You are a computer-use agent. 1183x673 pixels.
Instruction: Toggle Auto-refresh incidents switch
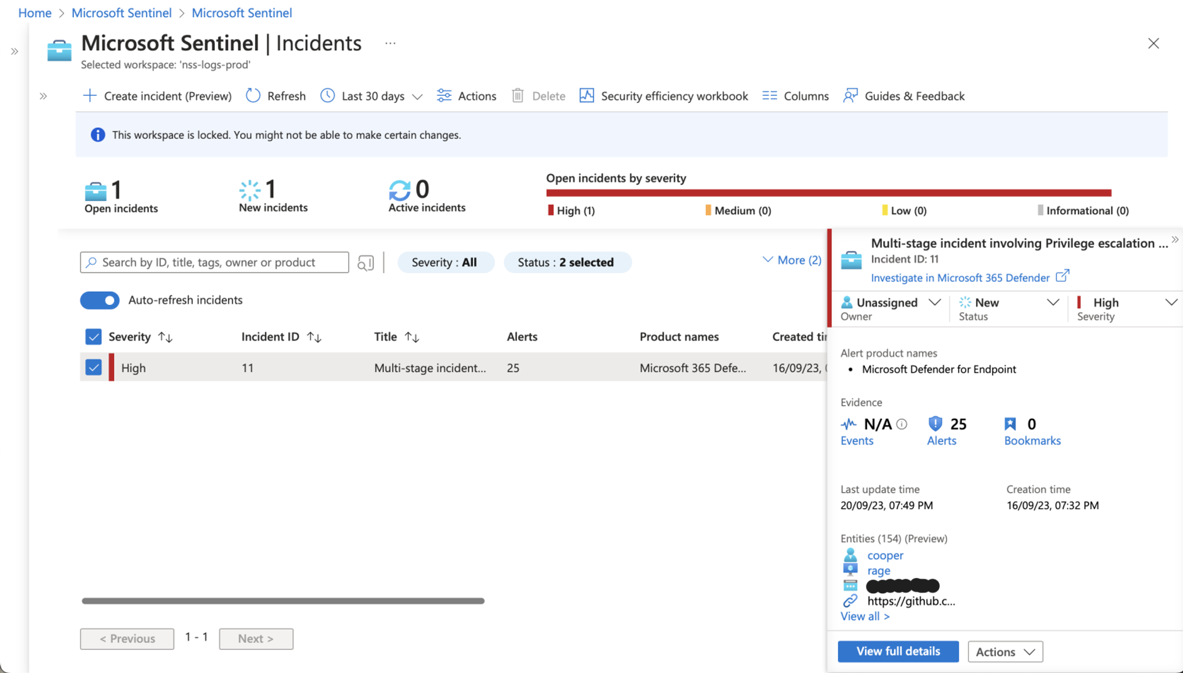point(100,300)
